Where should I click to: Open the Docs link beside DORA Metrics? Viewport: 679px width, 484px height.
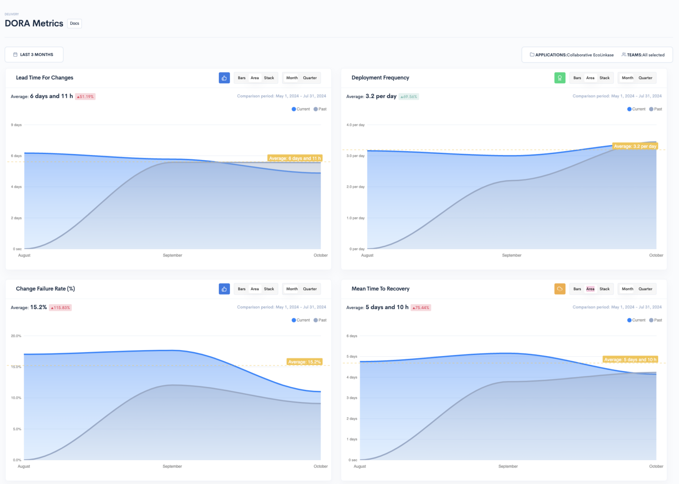(x=74, y=23)
